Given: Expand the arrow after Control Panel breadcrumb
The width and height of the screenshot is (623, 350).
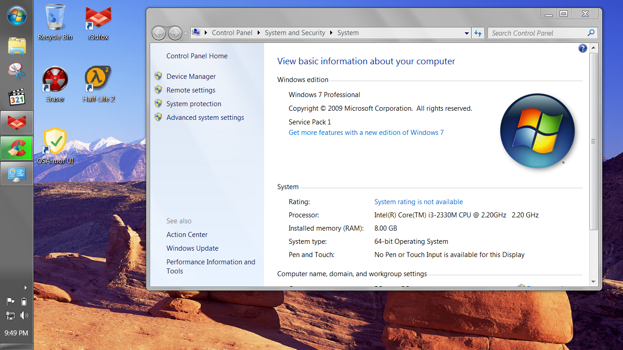Looking at the screenshot, I should coord(259,33).
